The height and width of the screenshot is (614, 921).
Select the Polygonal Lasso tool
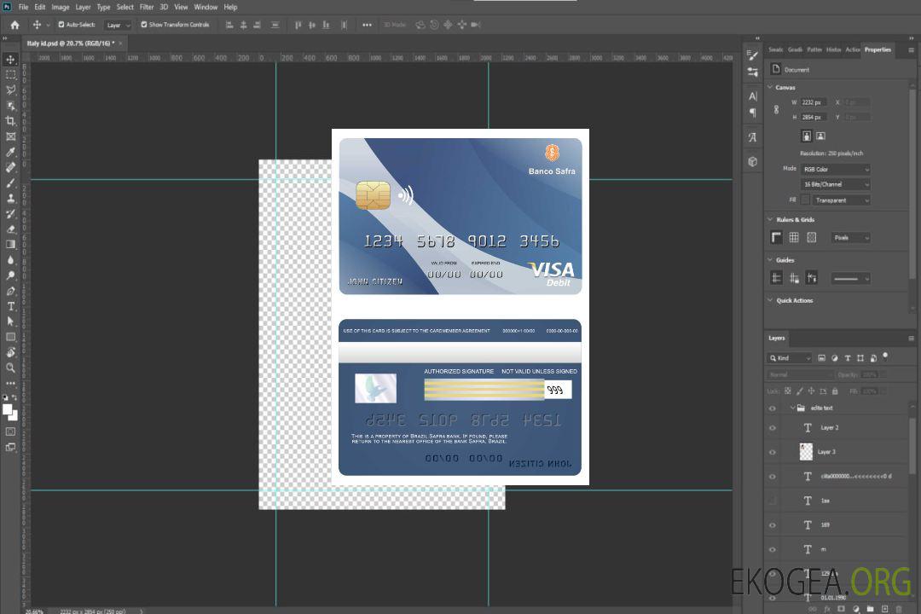tap(10, 90)
